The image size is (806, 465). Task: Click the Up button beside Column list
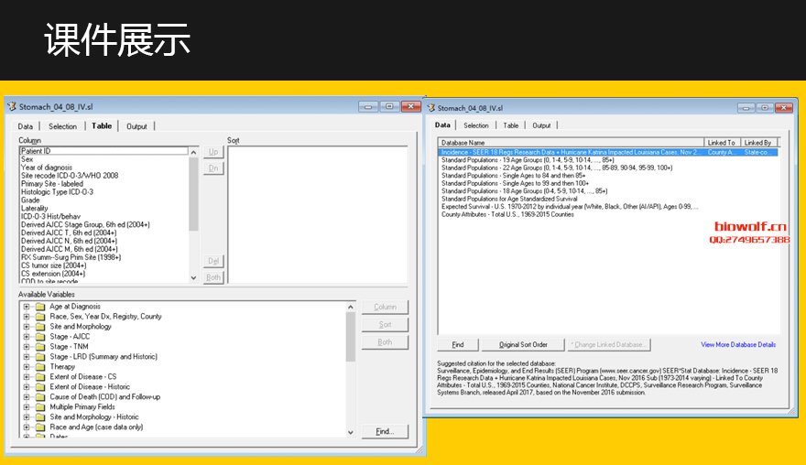pos(213,152)
